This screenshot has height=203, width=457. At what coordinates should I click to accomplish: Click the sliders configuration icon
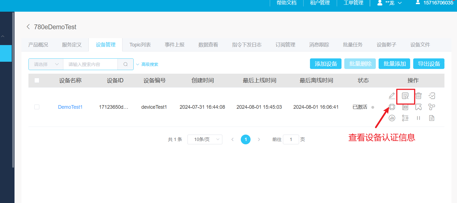405,118
